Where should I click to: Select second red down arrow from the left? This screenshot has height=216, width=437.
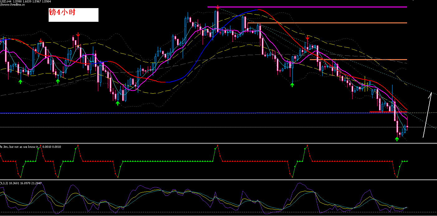[x=78, y=35]
